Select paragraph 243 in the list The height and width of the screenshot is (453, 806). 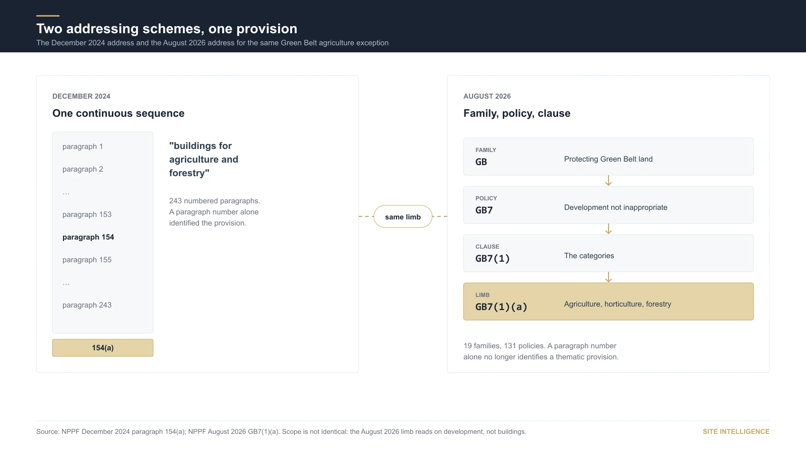click(87, 305)
